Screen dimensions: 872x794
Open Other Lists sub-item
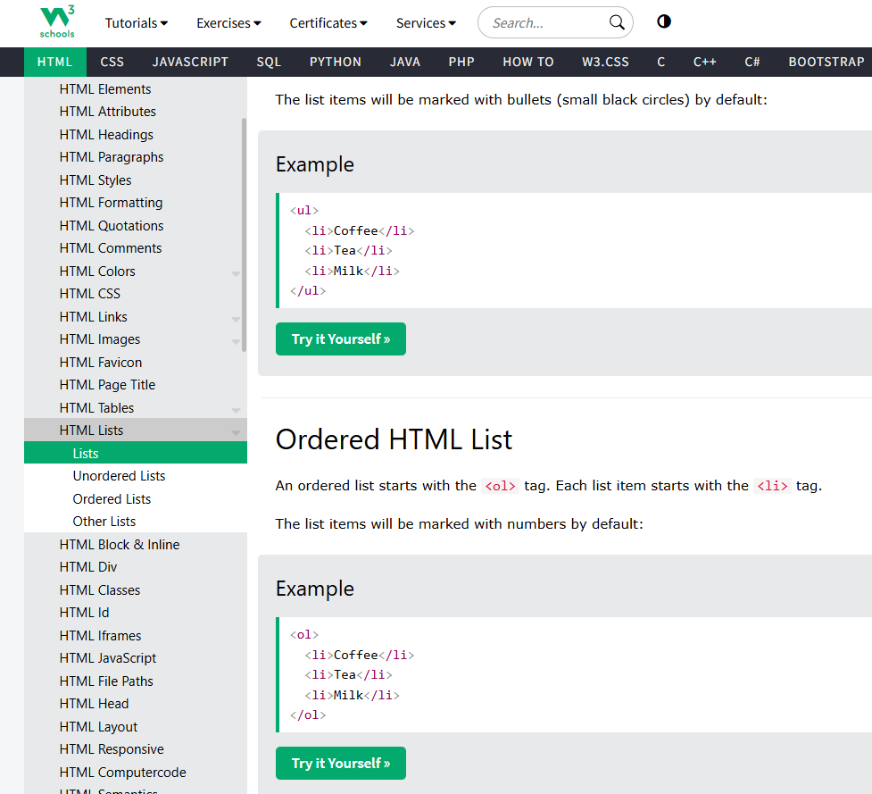[135, 522]
